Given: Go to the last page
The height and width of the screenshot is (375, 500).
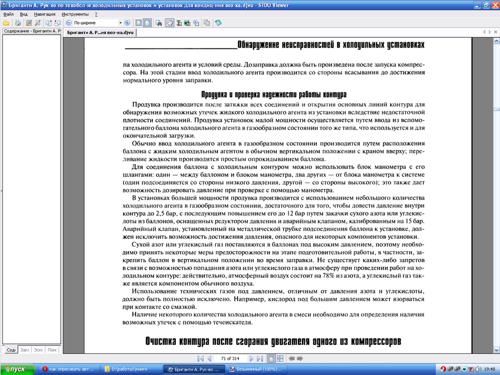Looking at the screenshot, I should (260, 358).
